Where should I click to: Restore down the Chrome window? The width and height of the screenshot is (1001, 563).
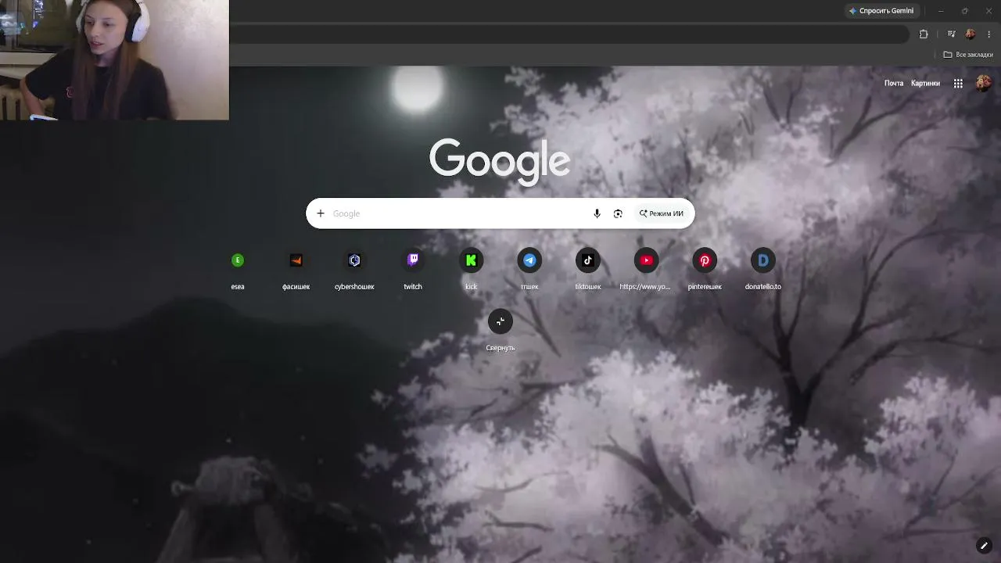964,11
